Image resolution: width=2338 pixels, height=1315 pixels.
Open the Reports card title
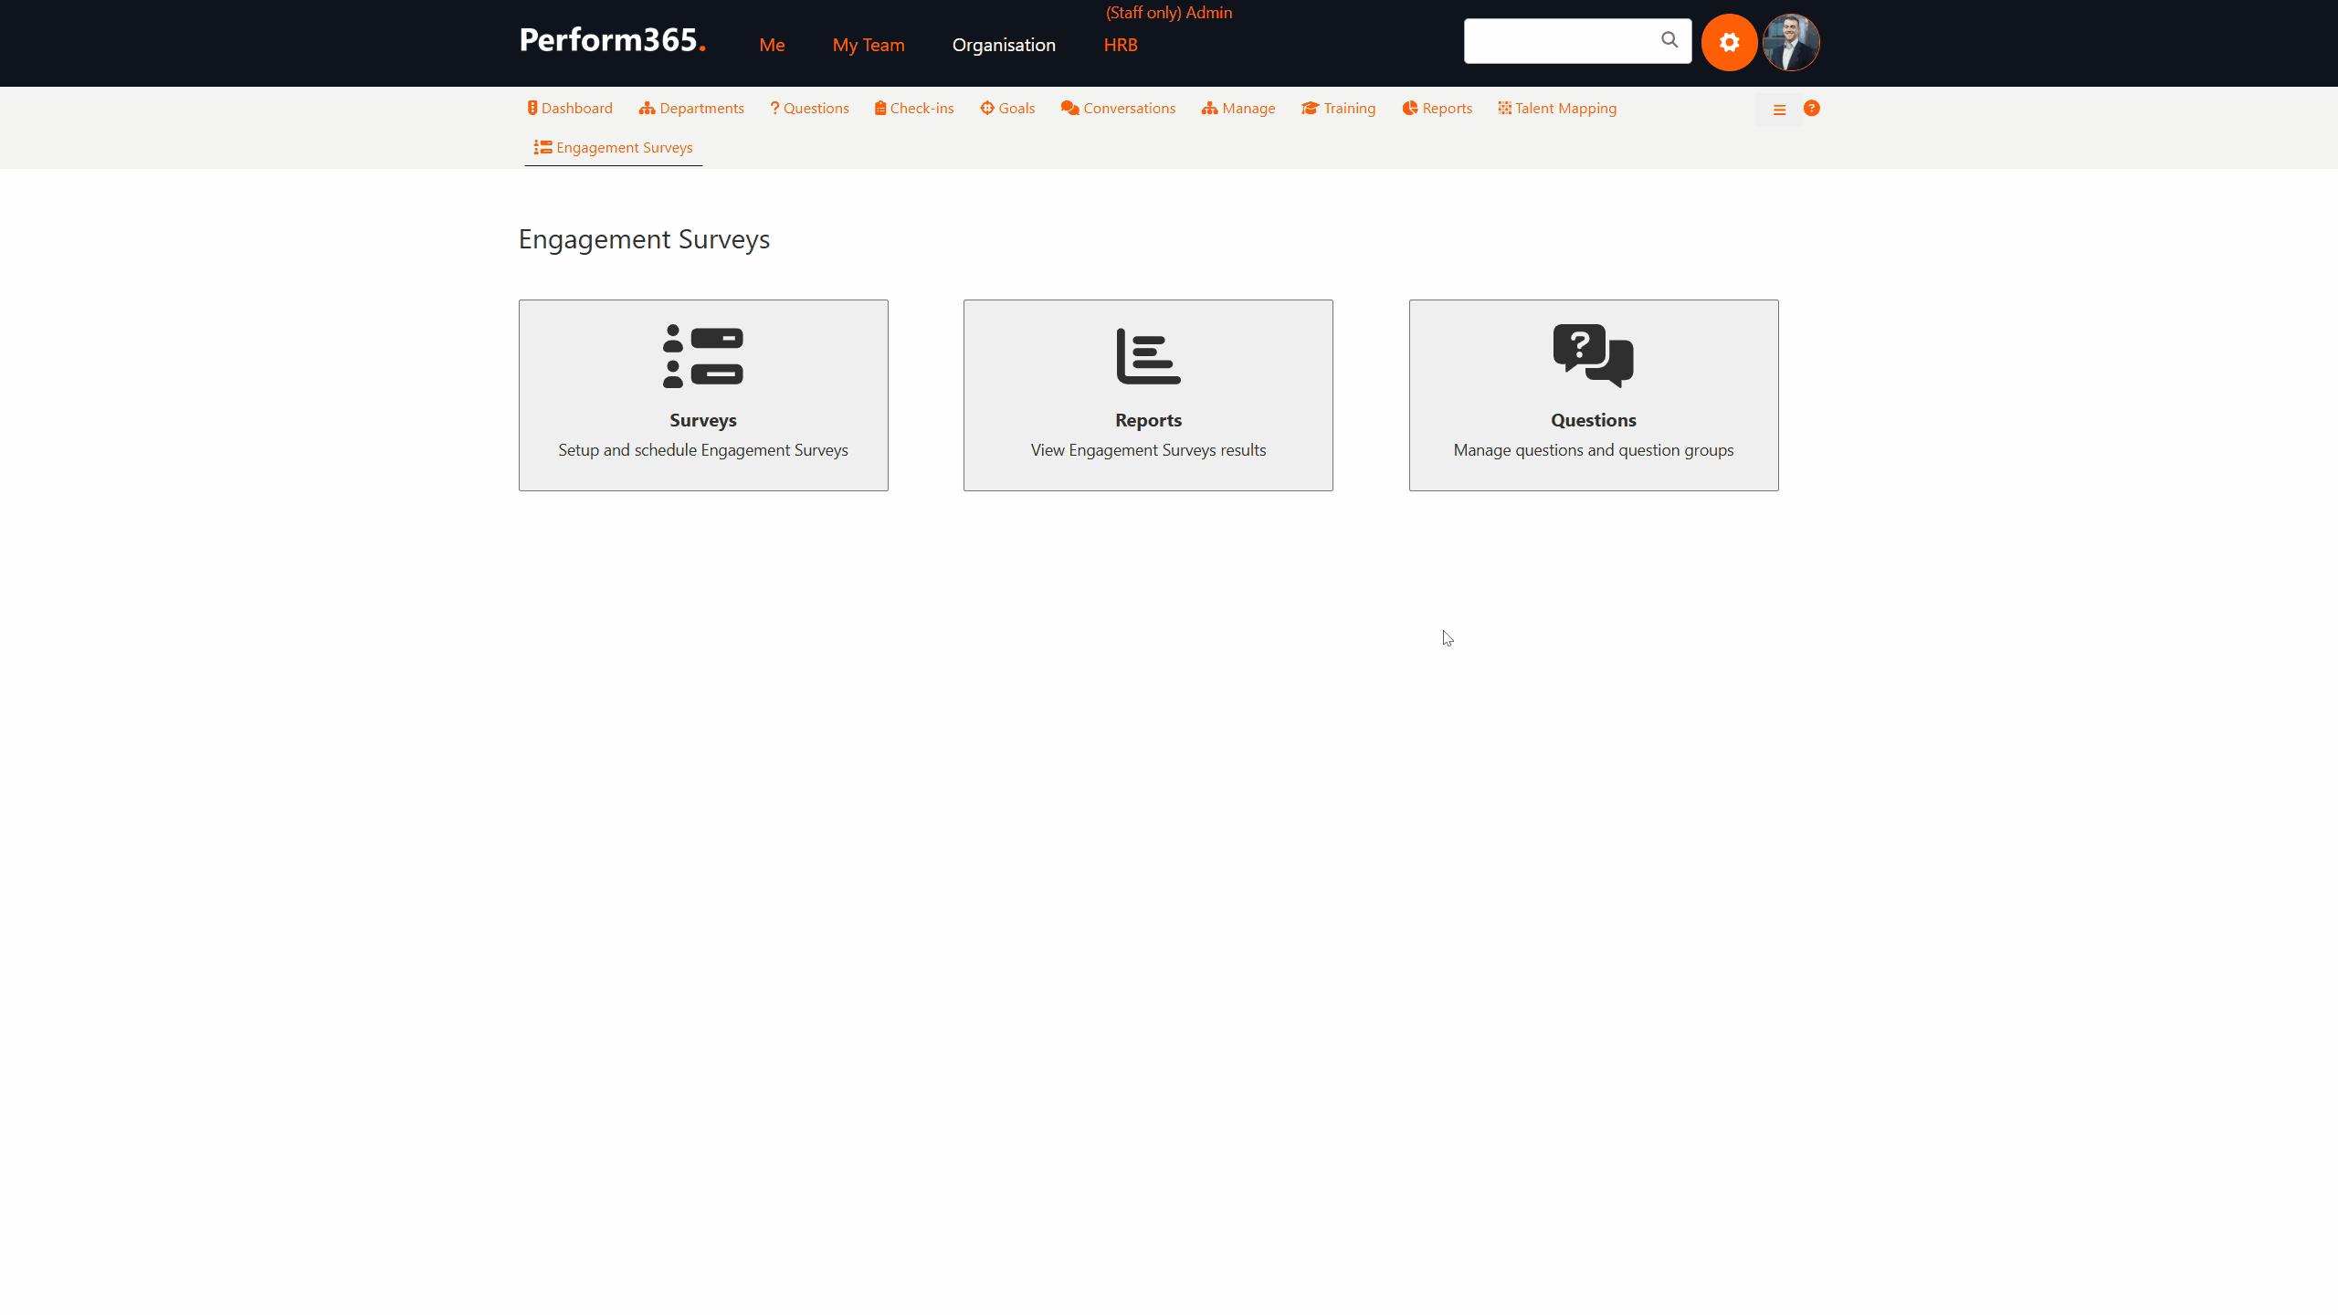[x=1148, y=420]
